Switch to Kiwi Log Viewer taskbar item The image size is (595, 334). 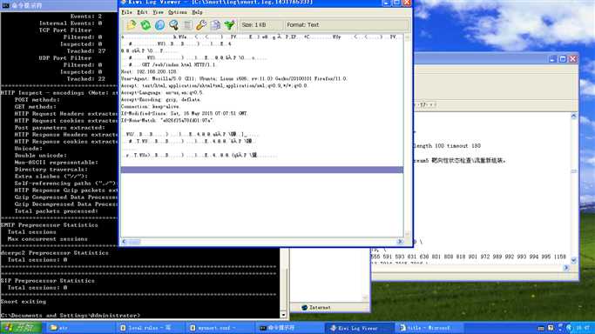(x=360, y=328)
